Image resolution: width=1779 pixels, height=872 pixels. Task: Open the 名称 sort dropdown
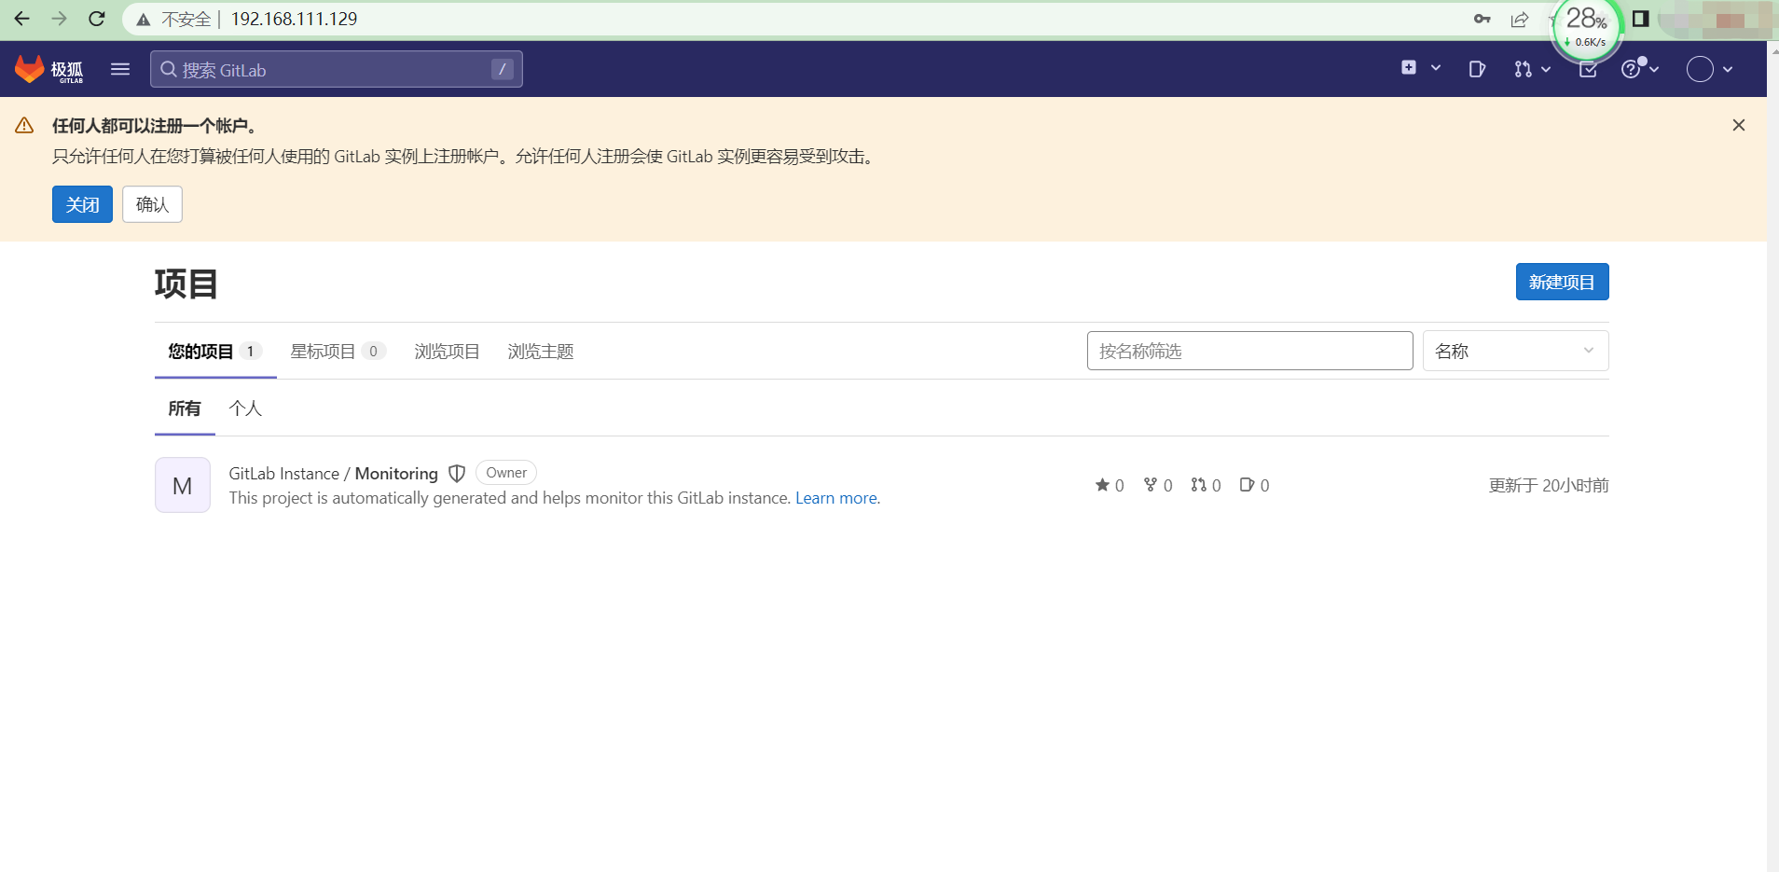(x=1515, y=351)
